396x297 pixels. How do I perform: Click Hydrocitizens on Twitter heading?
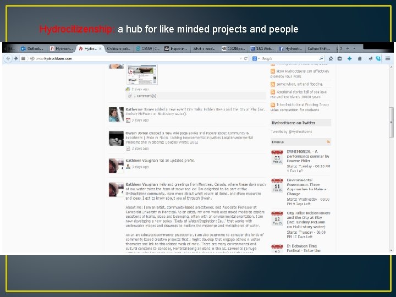click(293, 123)
